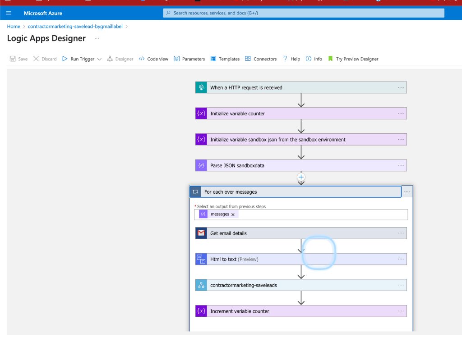Open the Help toolbar label
Viewport: 462px width, 337px height.
pyautogui.click(x=295, y=59)
